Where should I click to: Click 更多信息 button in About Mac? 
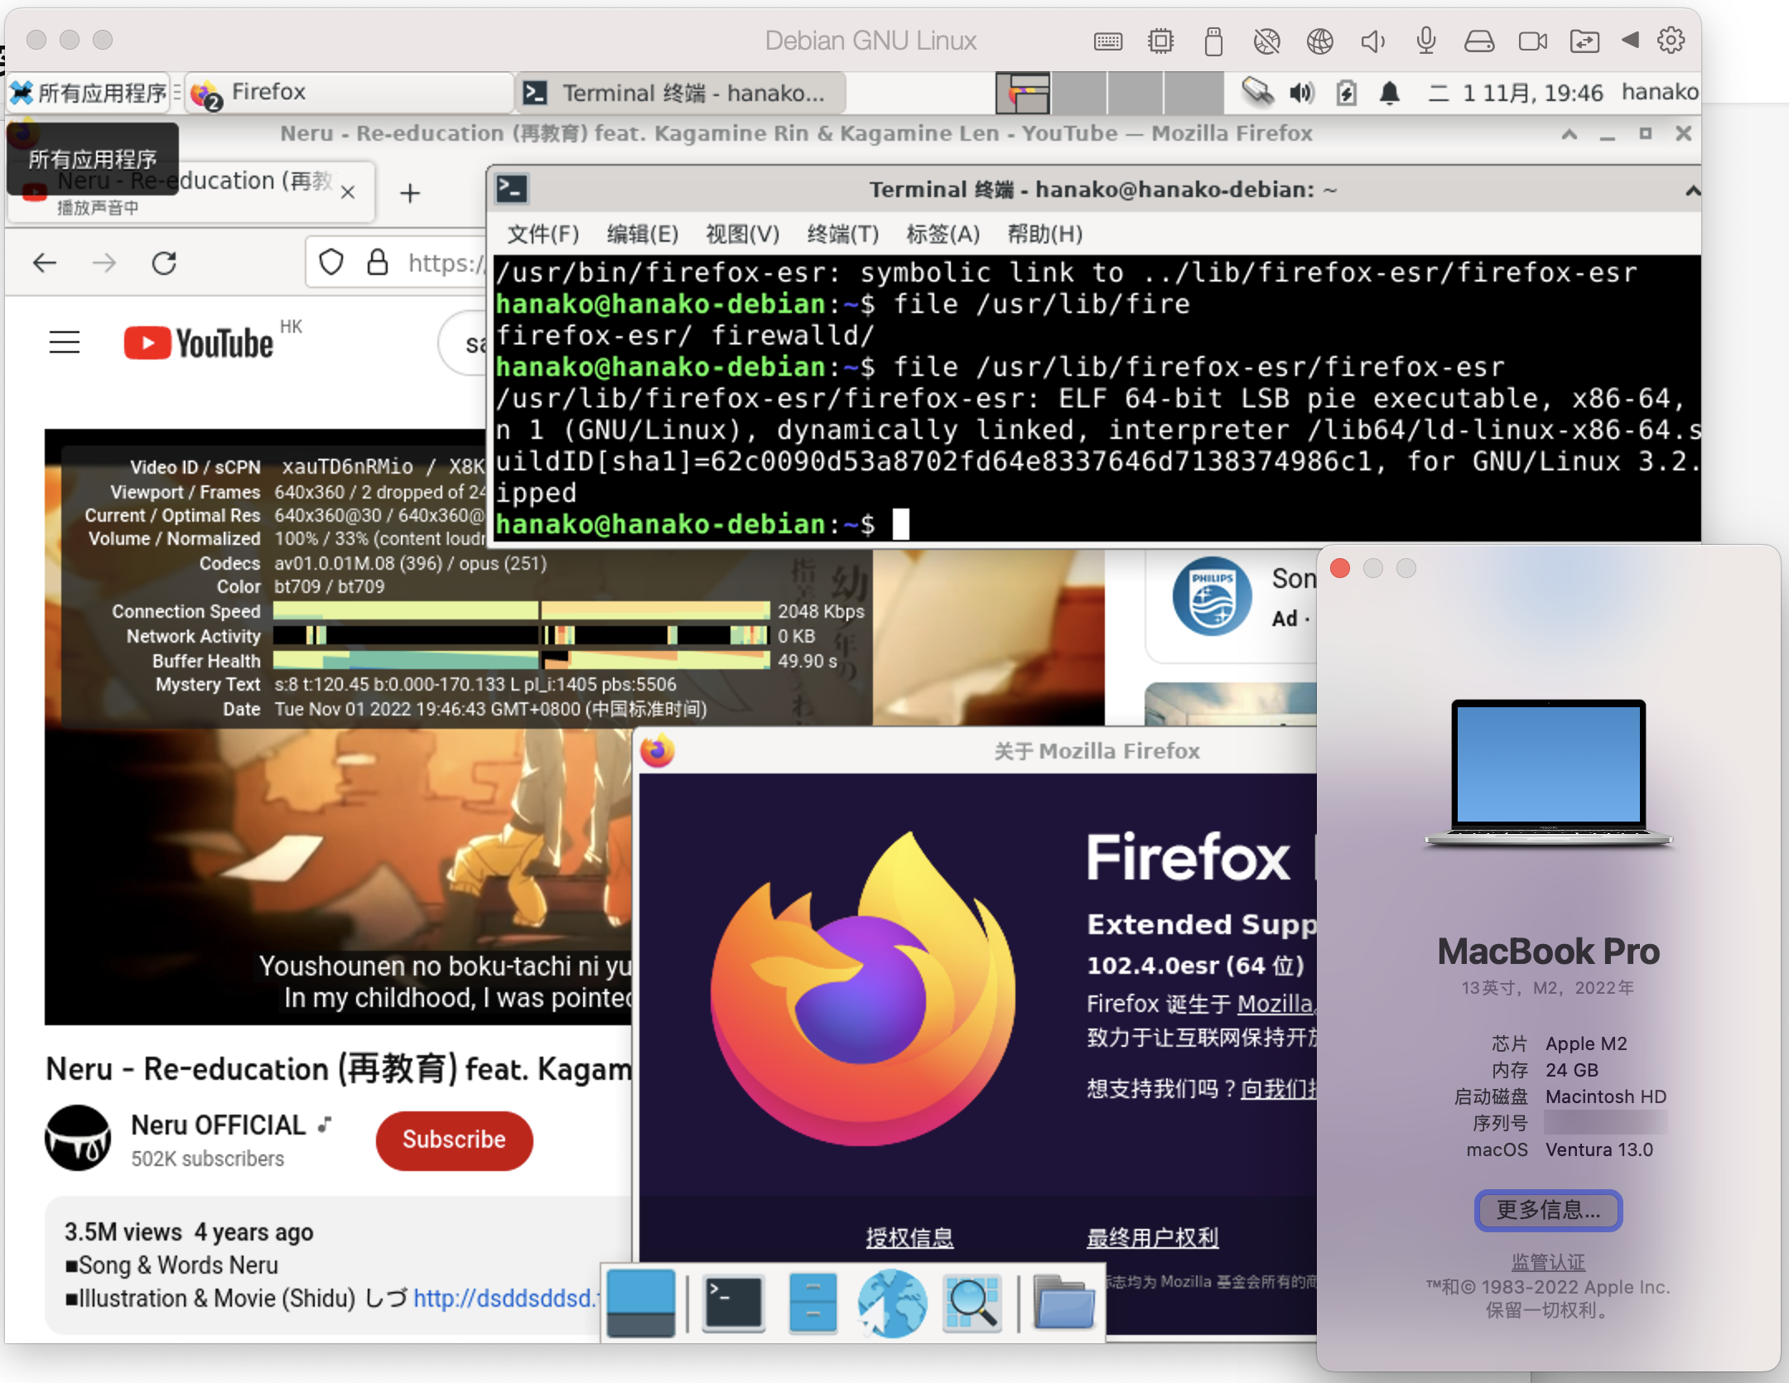click(x=1547, y=1210)
